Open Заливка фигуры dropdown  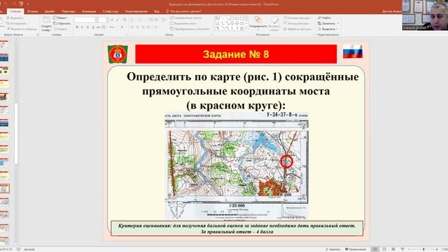click(297, 17)
